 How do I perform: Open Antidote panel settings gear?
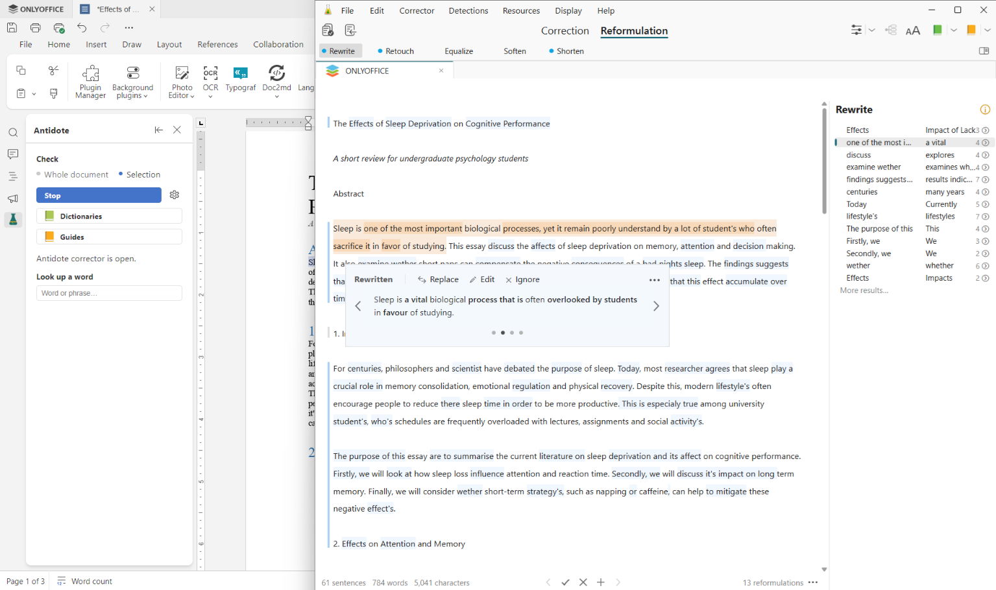click(x=175, y=195)
